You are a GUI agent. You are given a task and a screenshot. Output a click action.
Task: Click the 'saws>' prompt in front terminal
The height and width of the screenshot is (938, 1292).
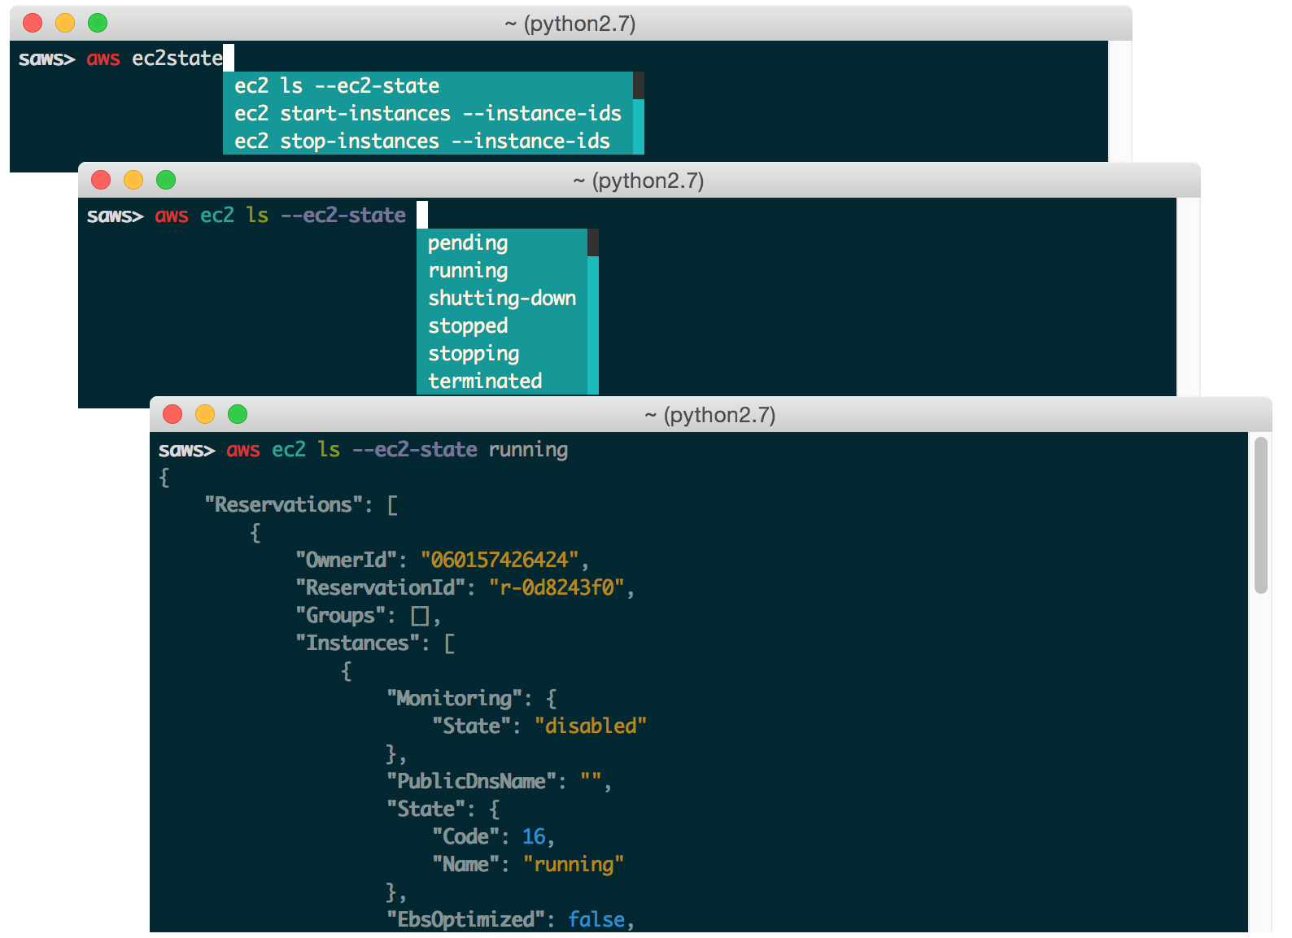click(187, 450)
